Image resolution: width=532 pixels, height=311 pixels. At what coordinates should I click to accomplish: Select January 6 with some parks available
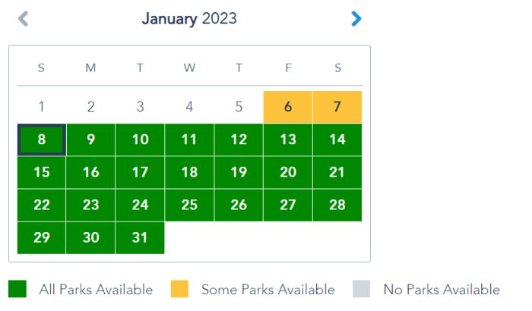pos(288,107)
